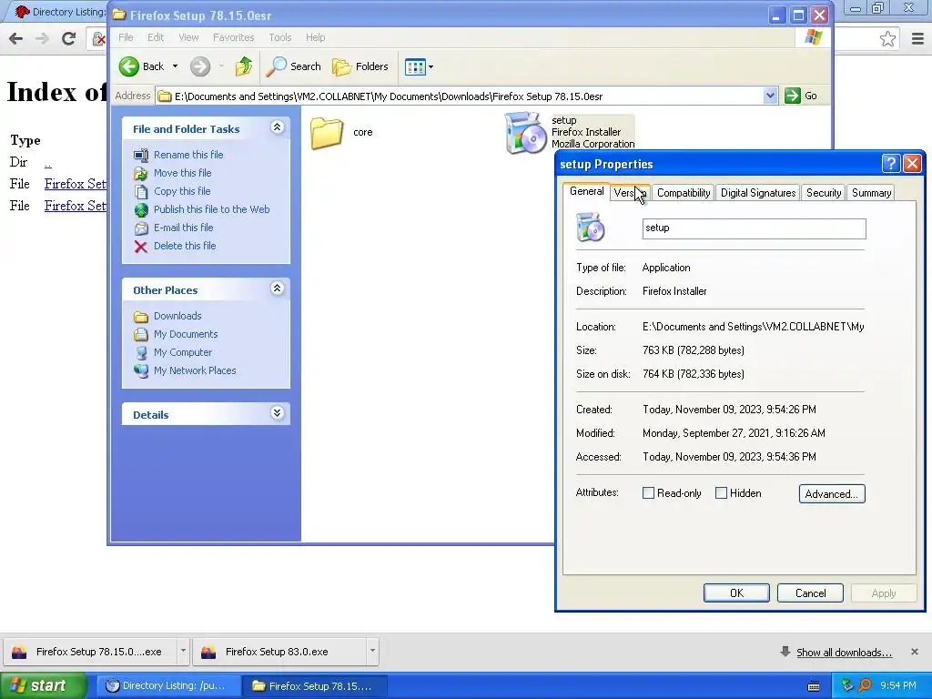Click Copy this file task
Viewport: 932px width, 699px height.
181,191
